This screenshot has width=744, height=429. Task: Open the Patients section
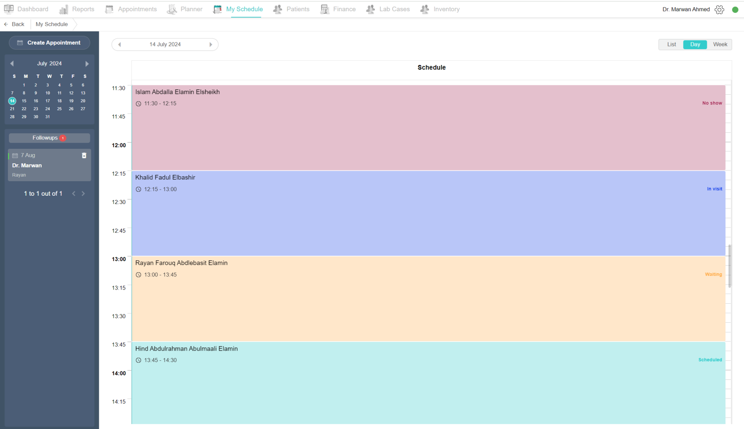(x=297, y=9)
